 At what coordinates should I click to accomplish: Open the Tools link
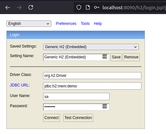click(85, 24)
